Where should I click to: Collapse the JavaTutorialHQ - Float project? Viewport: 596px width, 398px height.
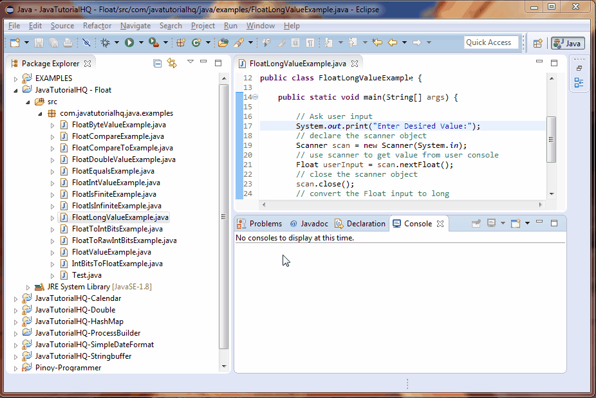click(x=15, y=91)
